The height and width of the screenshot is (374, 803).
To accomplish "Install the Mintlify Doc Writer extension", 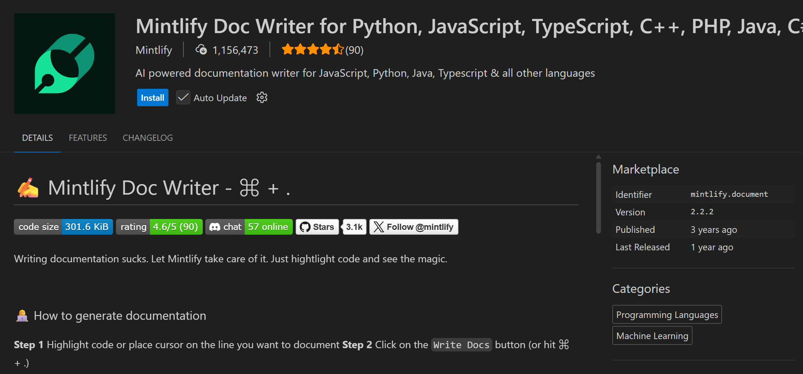I will coord(152,98).
